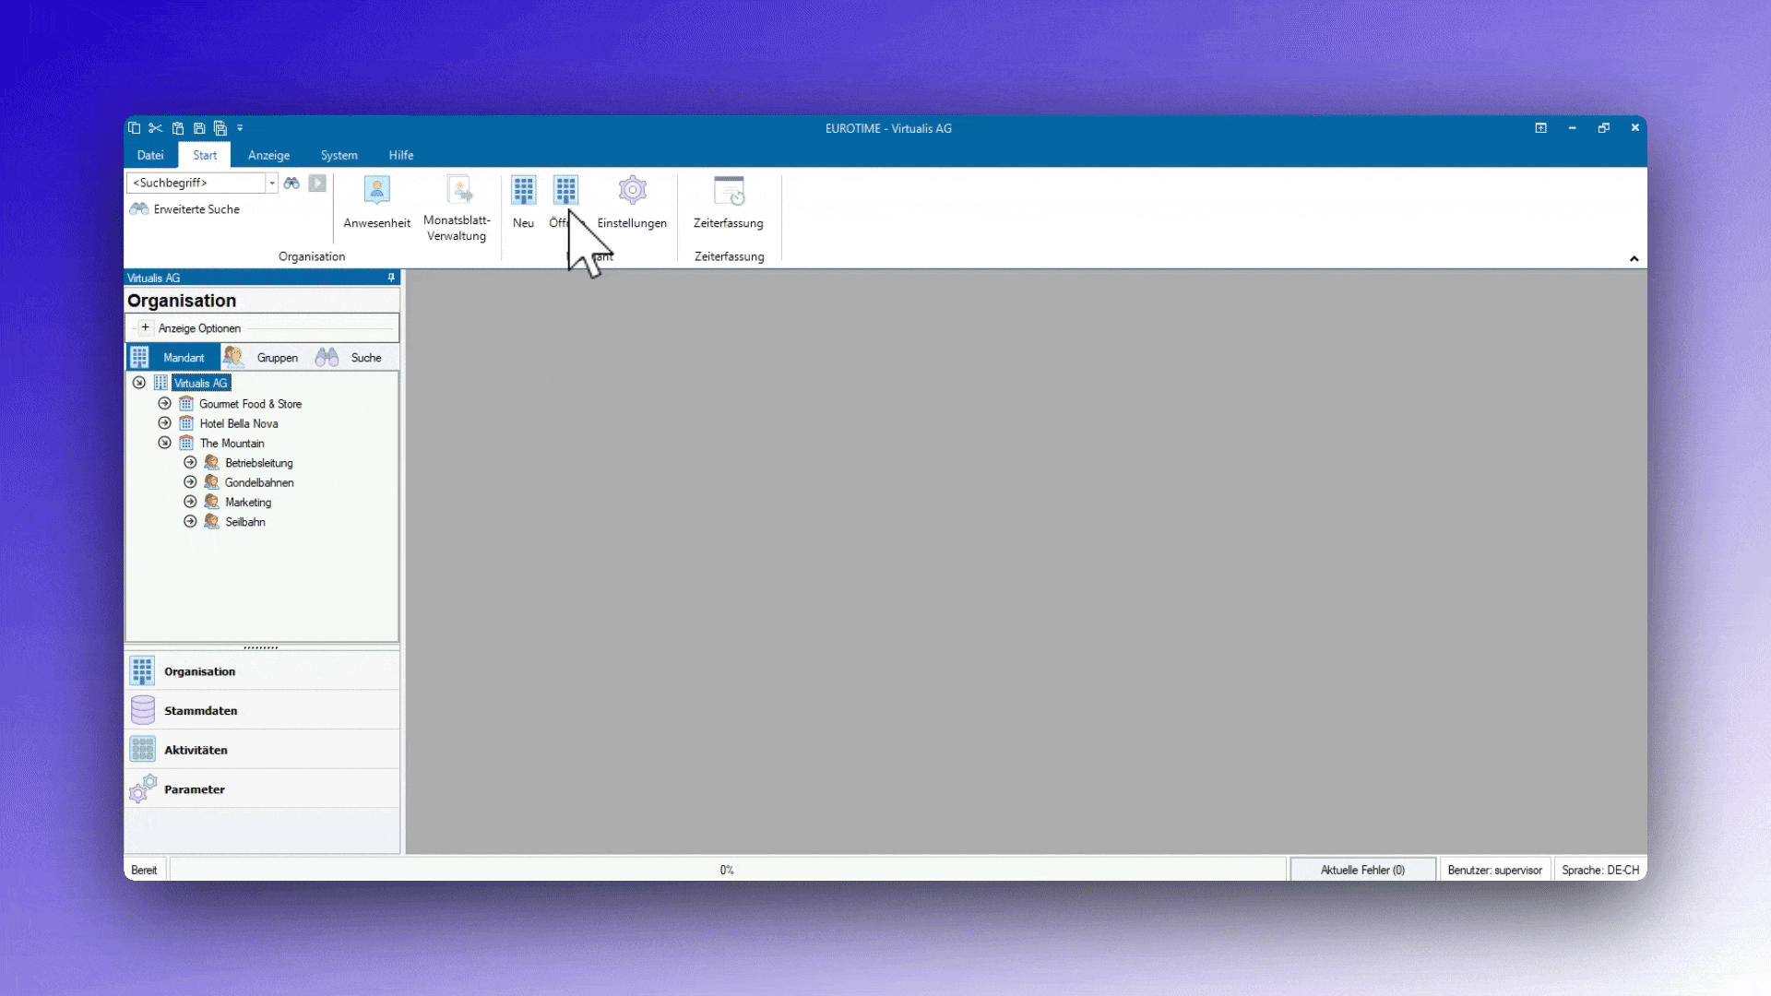
Task: Click the binoculars search icon
Action: (291, 184)
